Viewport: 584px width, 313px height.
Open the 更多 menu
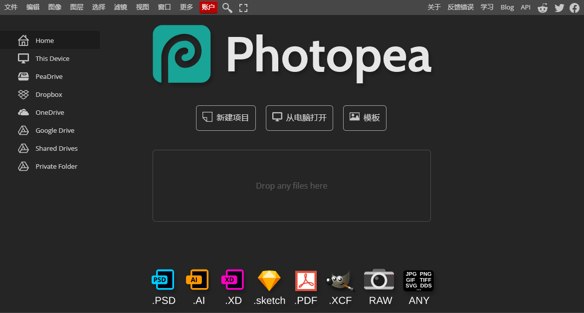[x=186, y=7]
